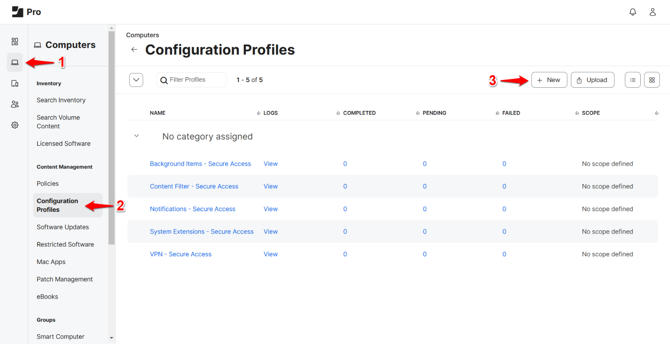Switch to list view layout

[633, 80]
